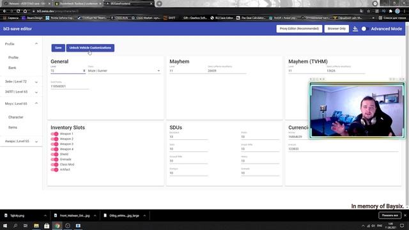Select Browser Only mode
The image size is (409, 230).
pyautogui.click(x=337, y=29)
